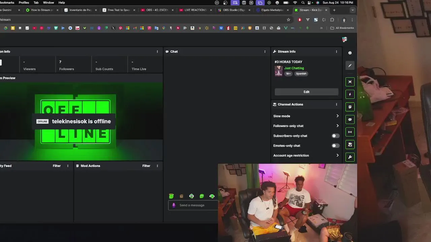This screenshot has width=431, height=242.
Task: Show hidden bookmarks overflow chevron
Action: click(322, 28)
